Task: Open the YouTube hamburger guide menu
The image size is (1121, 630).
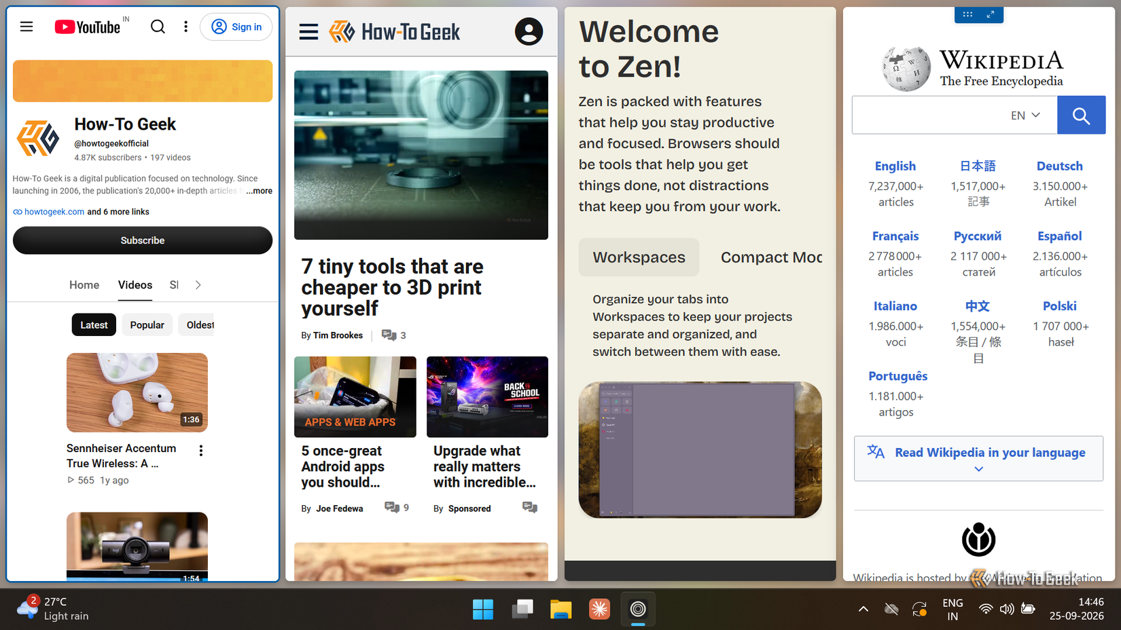Action: click(x=26, y=26)
